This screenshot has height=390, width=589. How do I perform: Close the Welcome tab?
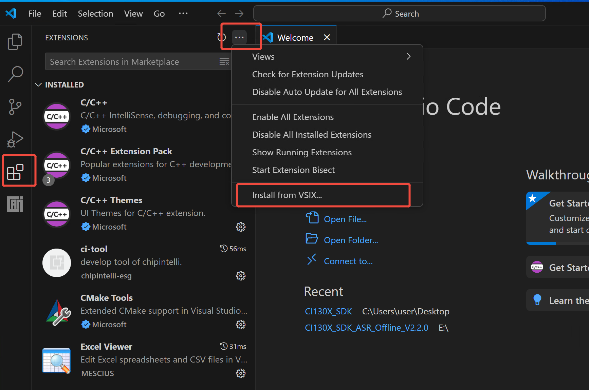tap(327, 37)
